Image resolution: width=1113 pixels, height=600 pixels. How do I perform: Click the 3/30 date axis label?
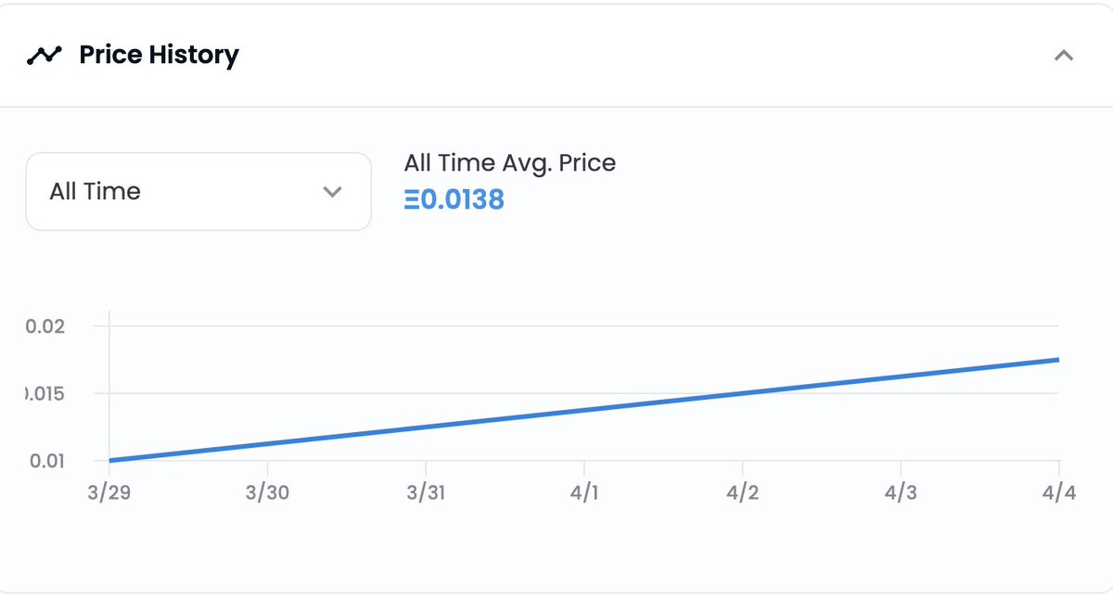[267, 492]
